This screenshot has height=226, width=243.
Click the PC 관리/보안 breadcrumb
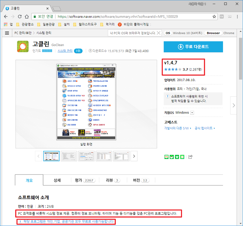pos(23,33)
